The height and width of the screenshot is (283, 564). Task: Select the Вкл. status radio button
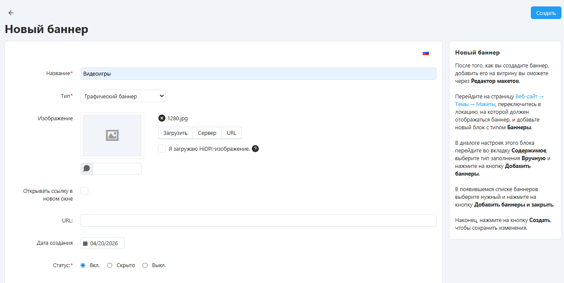(83, 265)
